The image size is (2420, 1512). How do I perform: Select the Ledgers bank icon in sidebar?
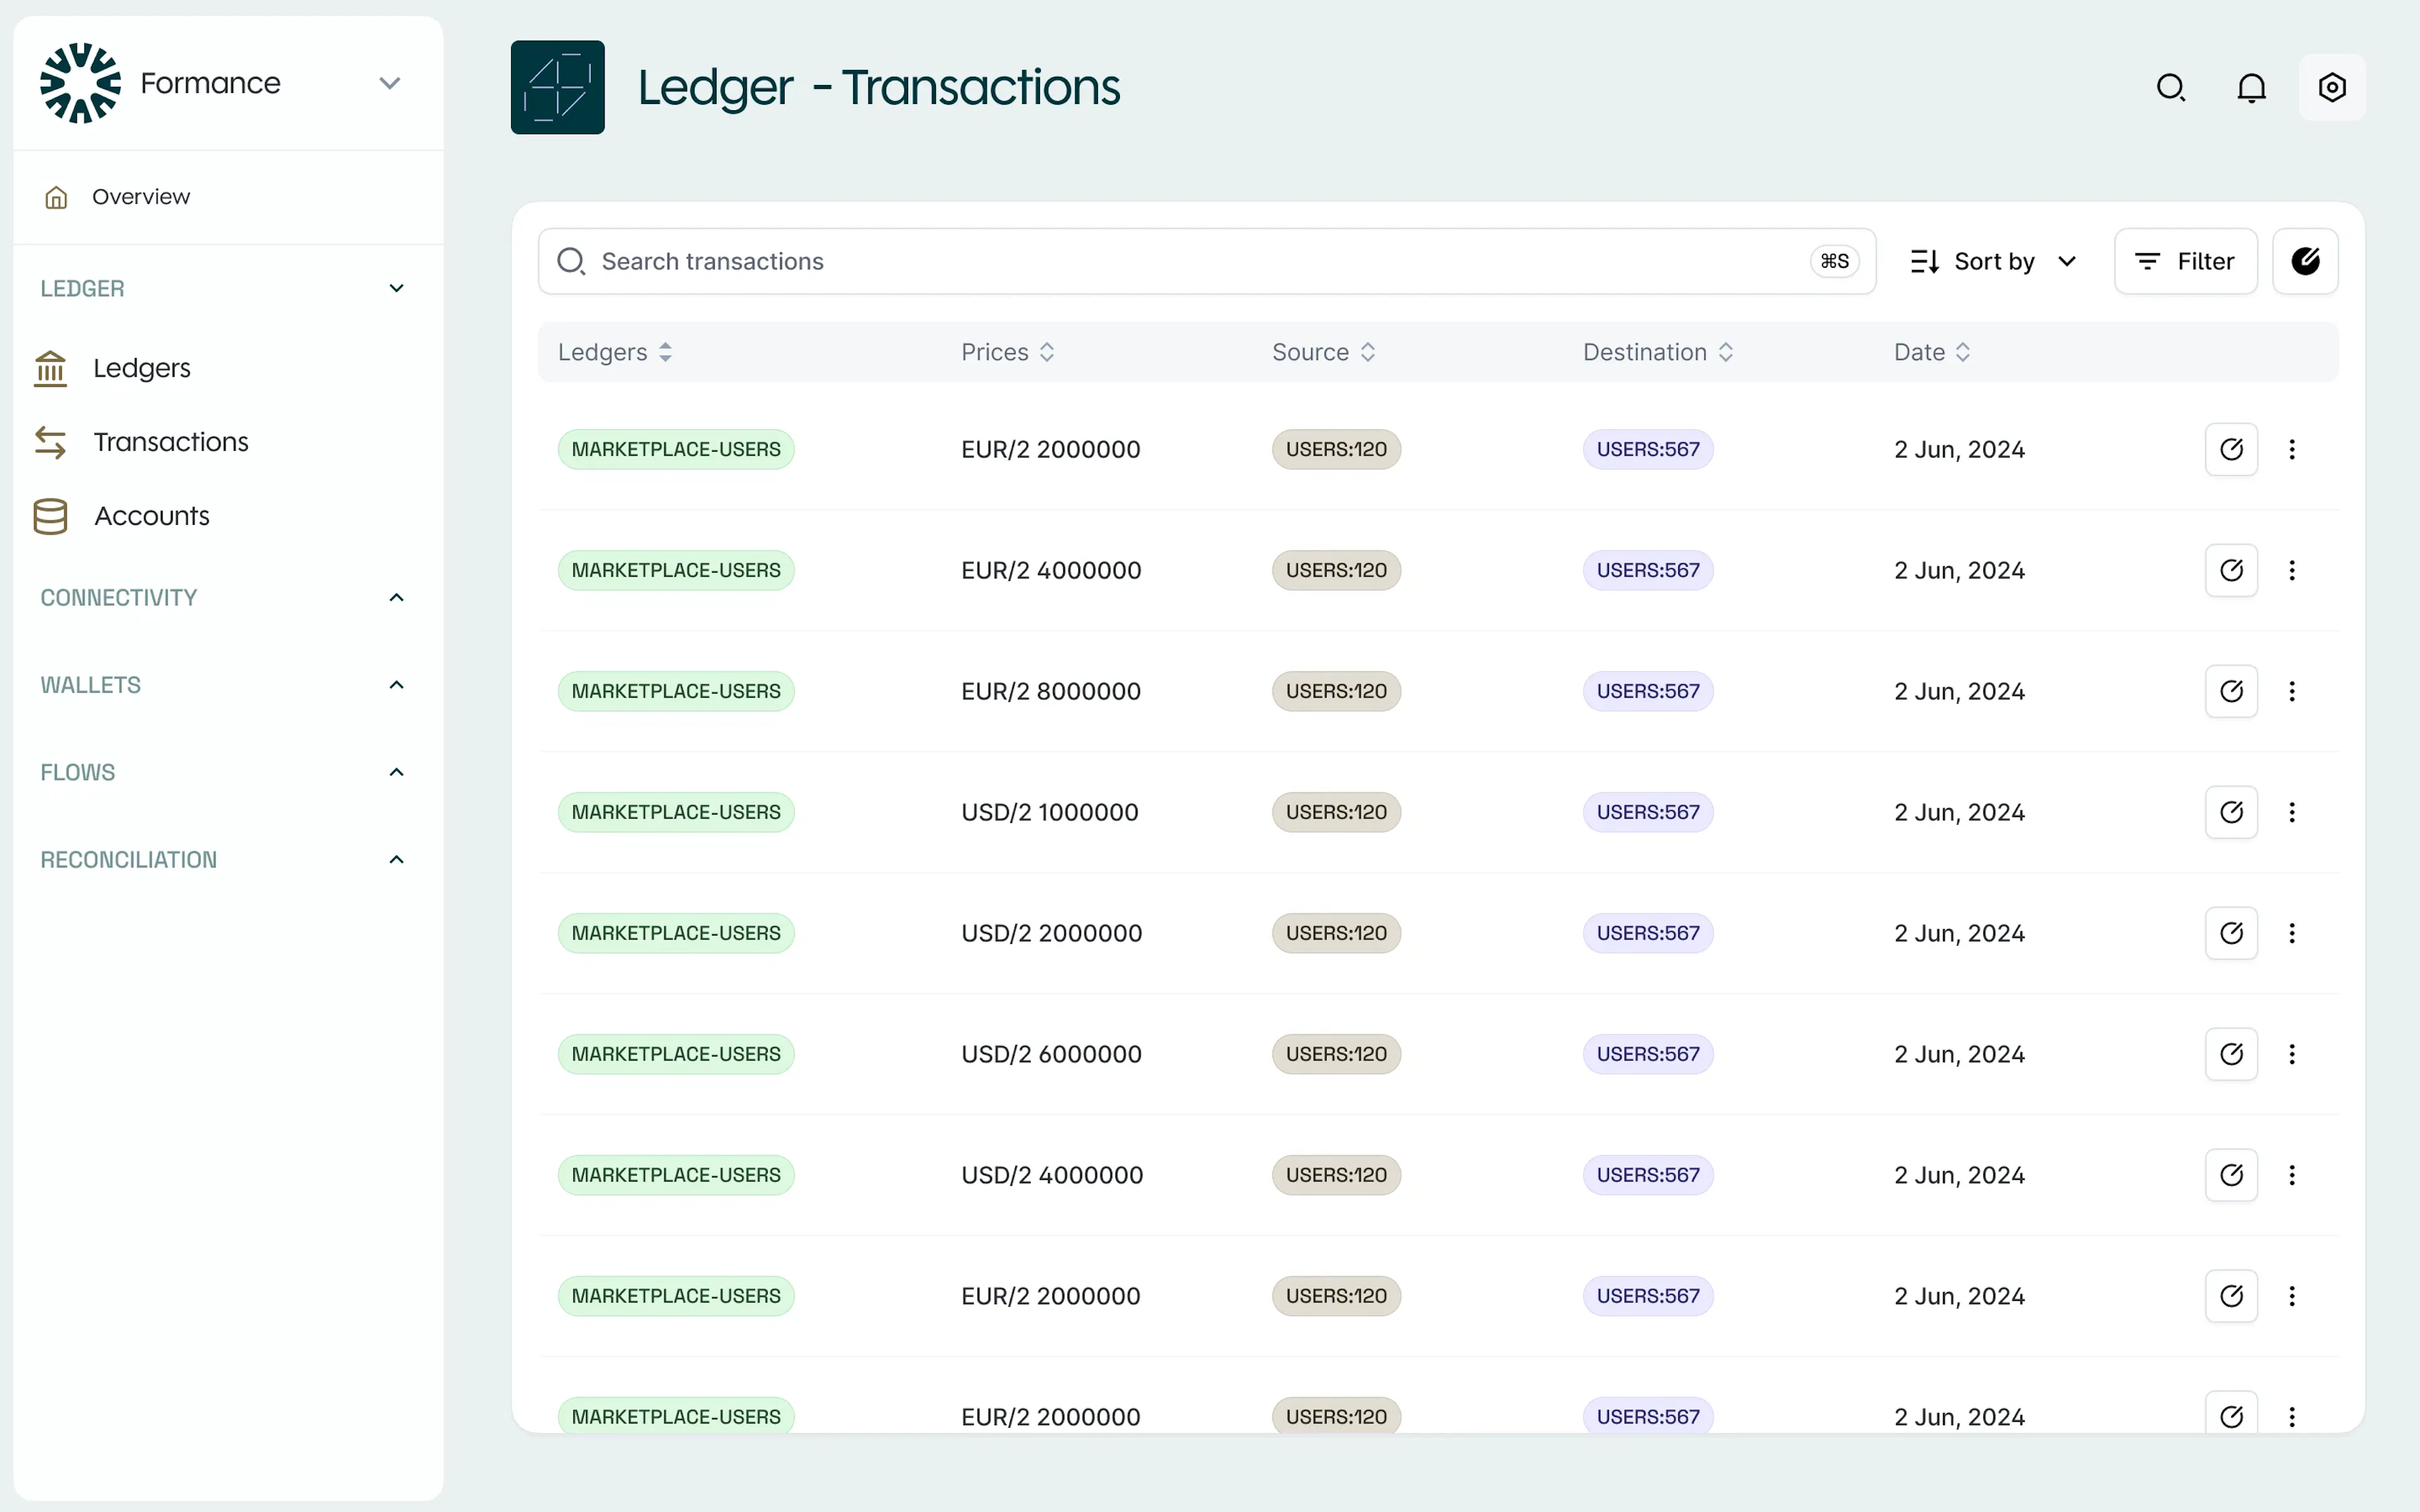[x=50, y=368]
